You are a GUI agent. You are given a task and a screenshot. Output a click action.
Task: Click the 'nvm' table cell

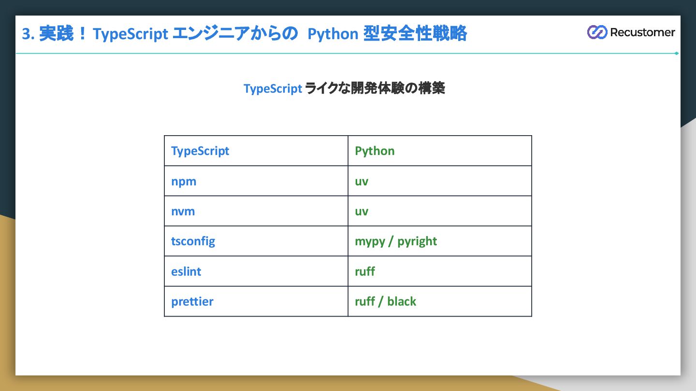tap(256, 211)
